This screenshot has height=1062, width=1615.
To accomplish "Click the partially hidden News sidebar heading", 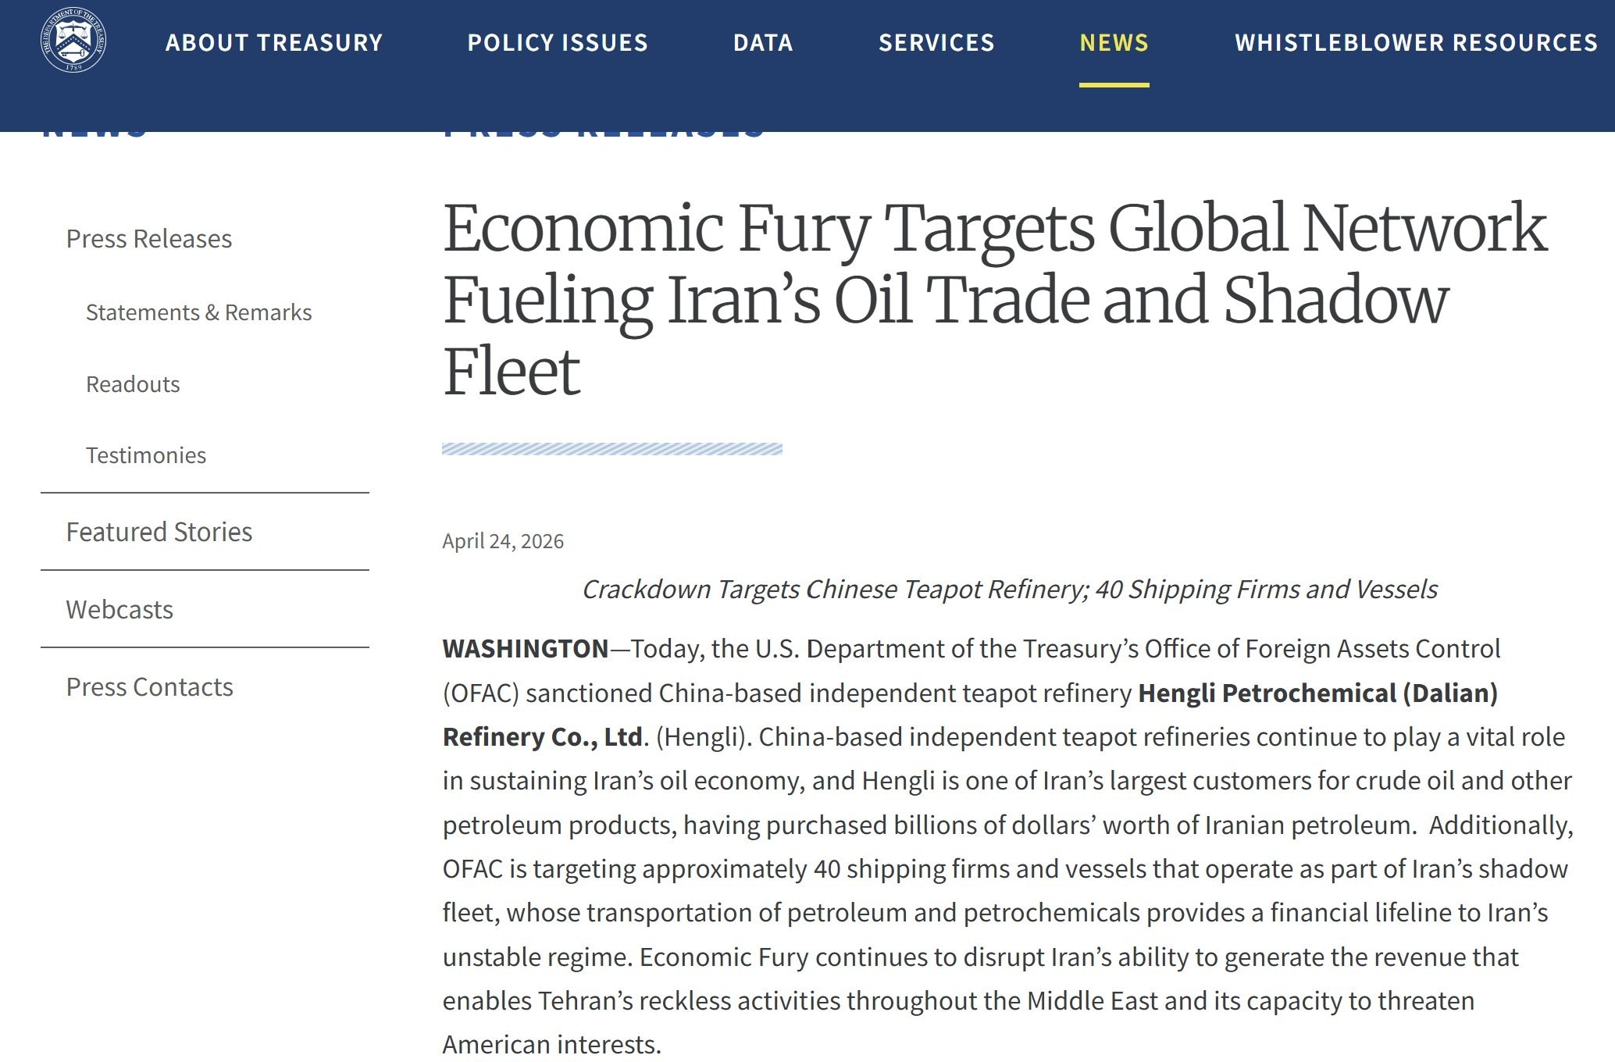I will pyautogui.click(x=94, y=135).
